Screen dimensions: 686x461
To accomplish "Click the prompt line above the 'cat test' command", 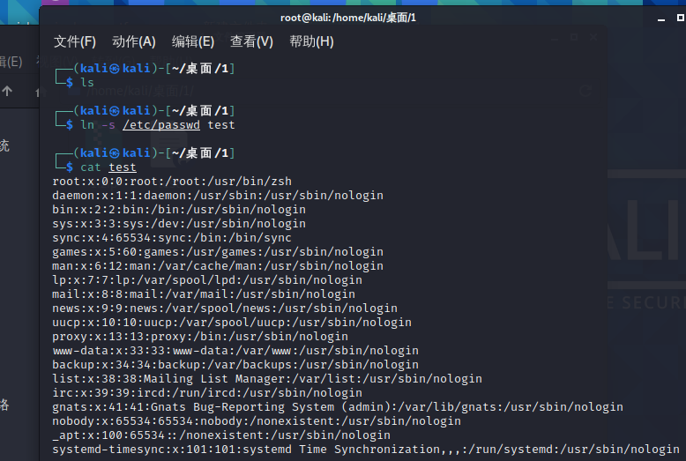I will pyautogui.click(x=145, y=152).
